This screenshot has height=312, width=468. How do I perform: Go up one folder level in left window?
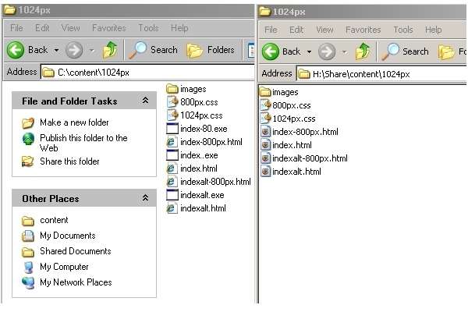(x=110, y=50)
